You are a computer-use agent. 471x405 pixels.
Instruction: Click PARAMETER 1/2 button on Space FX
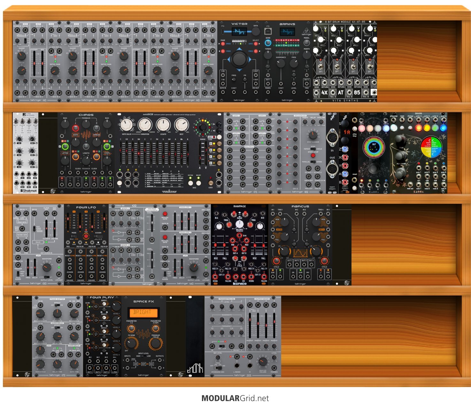(x=131, y=329)
